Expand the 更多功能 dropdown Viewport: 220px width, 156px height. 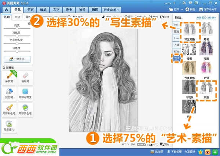[111, 10]
